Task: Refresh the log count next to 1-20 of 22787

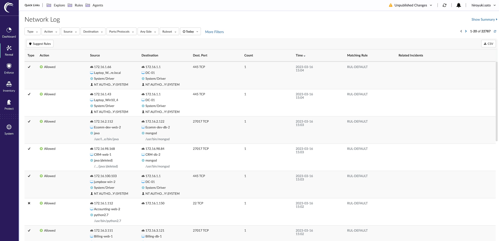Action: tap(495, 31)
